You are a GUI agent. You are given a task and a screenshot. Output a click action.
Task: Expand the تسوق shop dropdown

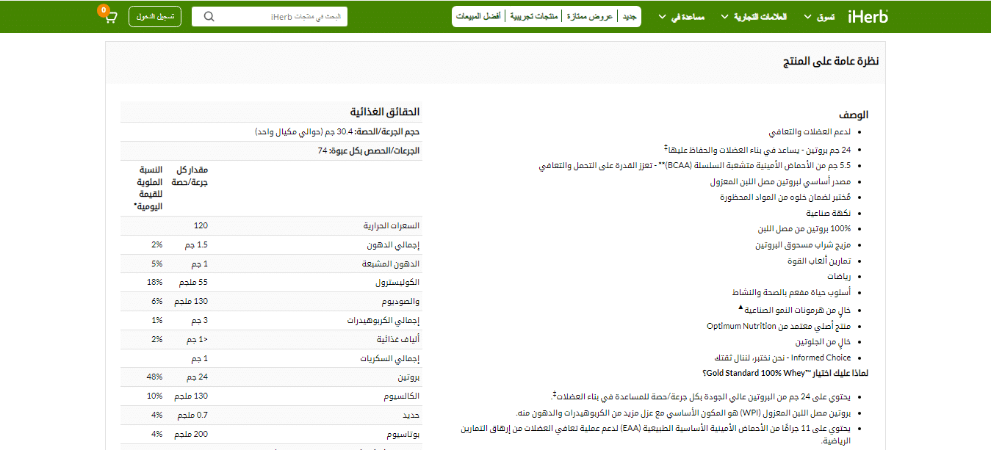pyautogui.click(x=820, y=16)
